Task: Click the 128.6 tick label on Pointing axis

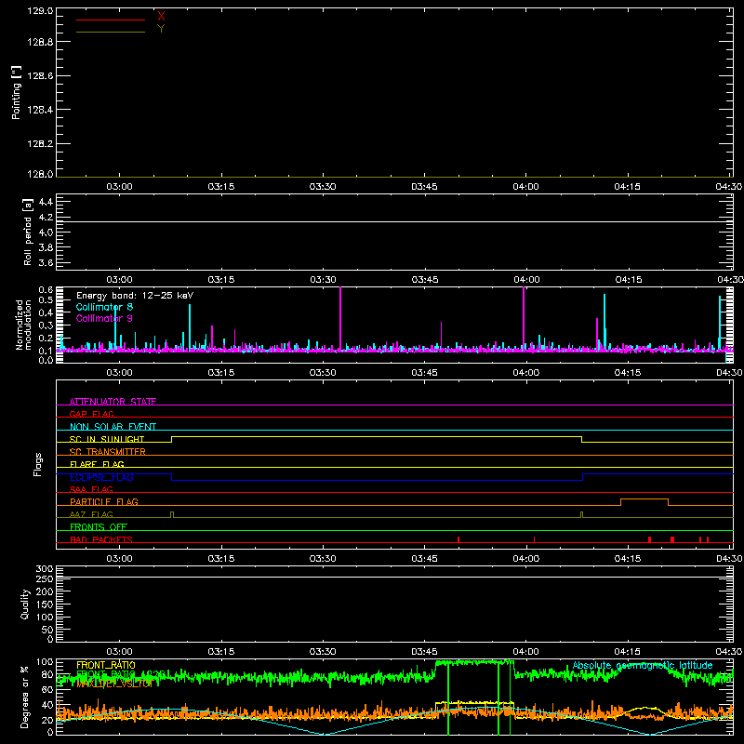Action: 40,75
